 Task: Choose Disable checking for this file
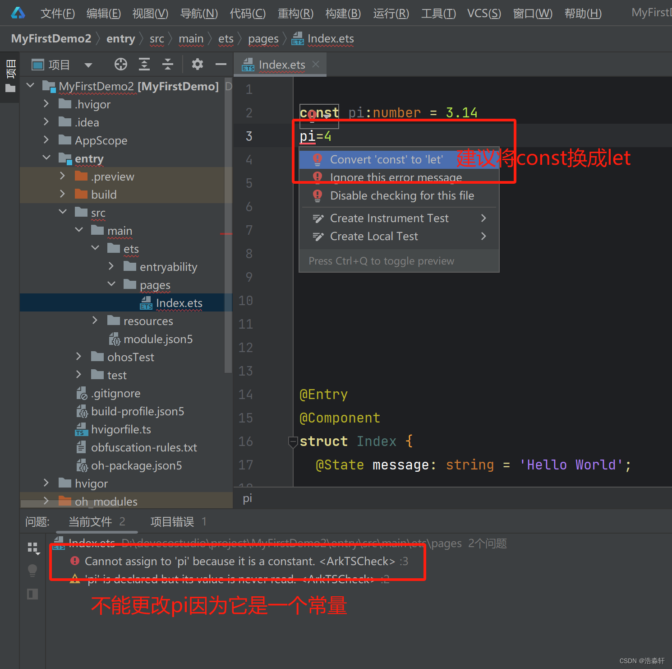click(x=399, y=195)
